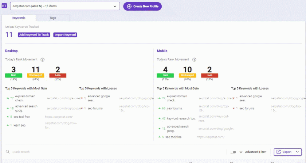306x163 pixels.
Task: Click Desktop gain keyword 'learn seo'
Action: point(20,125)
